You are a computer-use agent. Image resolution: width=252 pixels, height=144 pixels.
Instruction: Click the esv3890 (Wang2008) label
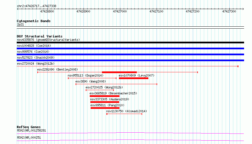[x=91, y=81]
